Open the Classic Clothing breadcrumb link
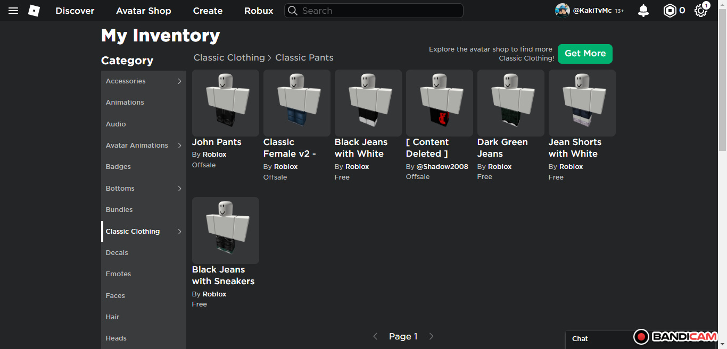727x349 pixels. [229, 57]
